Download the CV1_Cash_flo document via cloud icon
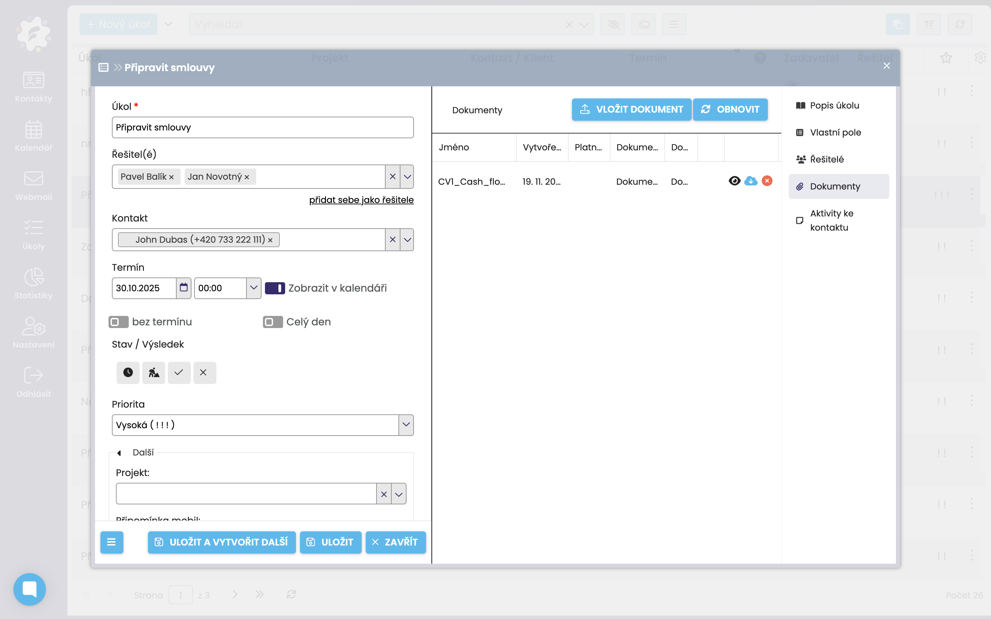 coord(751,181)
